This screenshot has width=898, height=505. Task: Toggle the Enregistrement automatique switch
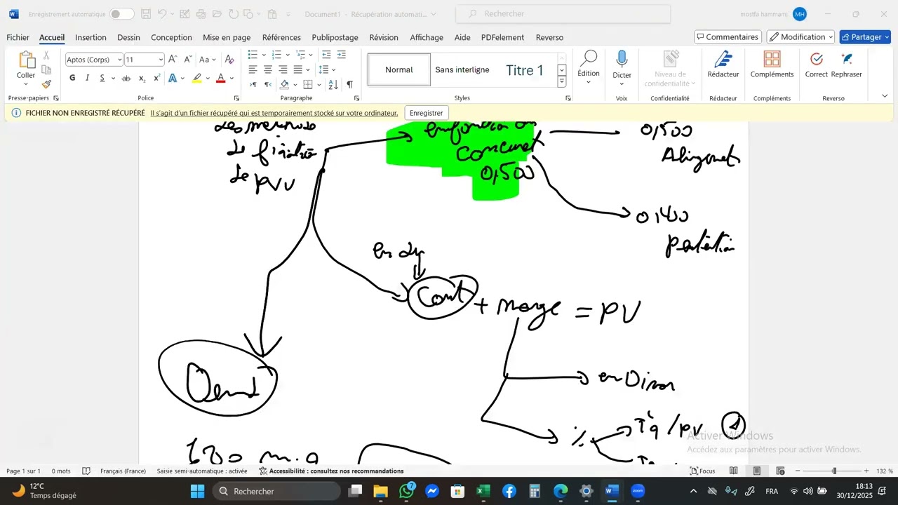(x=121, y=14)
